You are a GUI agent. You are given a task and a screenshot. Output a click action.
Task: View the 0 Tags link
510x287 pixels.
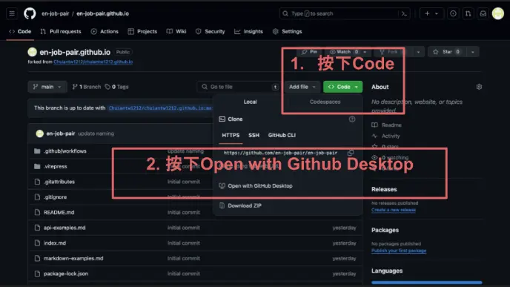click(117, 87)
